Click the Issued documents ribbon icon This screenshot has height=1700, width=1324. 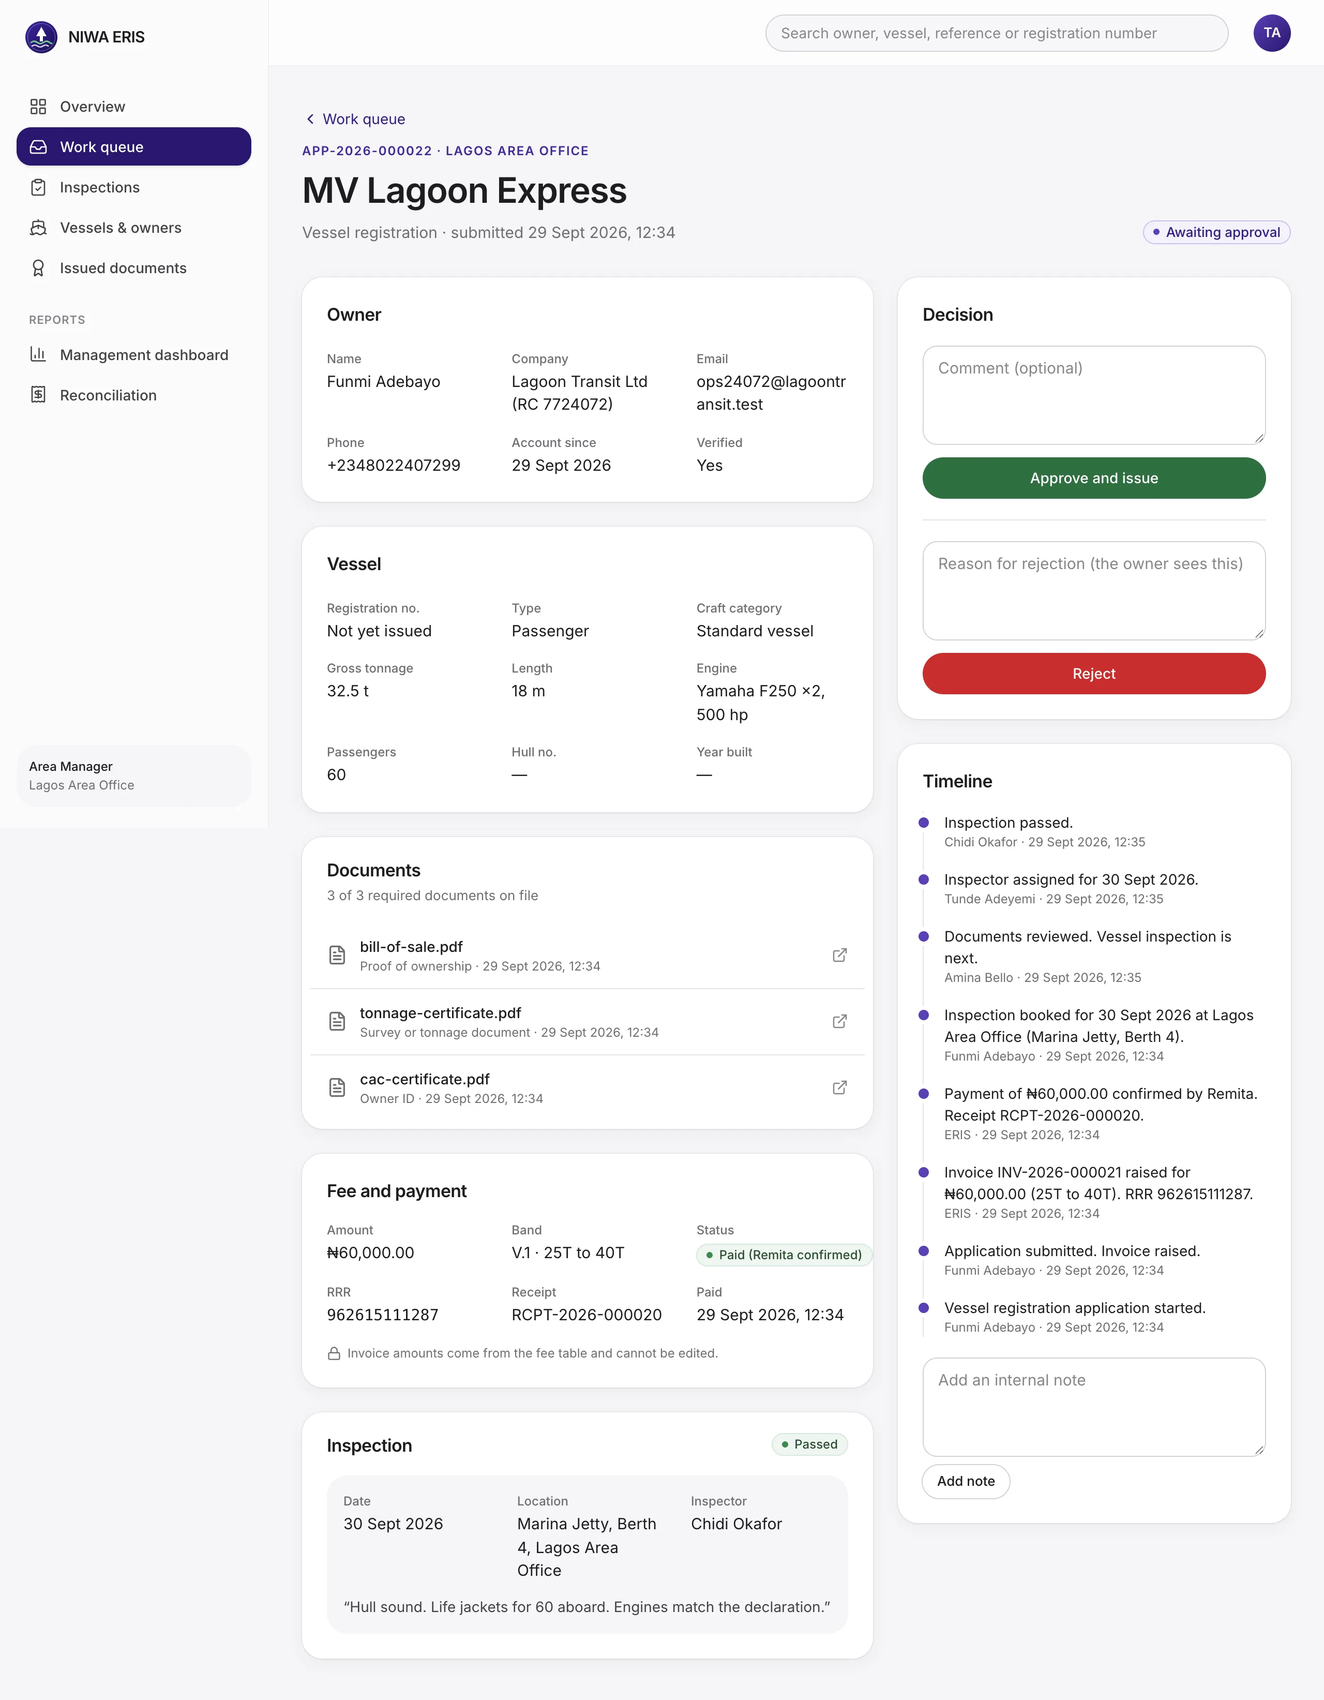[38, 269]
